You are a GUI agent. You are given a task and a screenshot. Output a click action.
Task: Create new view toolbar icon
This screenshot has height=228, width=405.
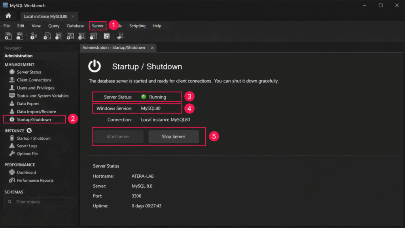point(70,36)
